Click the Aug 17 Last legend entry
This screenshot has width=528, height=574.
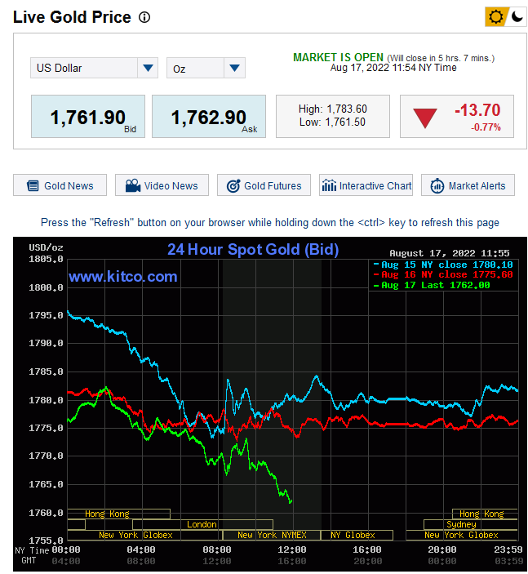point(432,285)
